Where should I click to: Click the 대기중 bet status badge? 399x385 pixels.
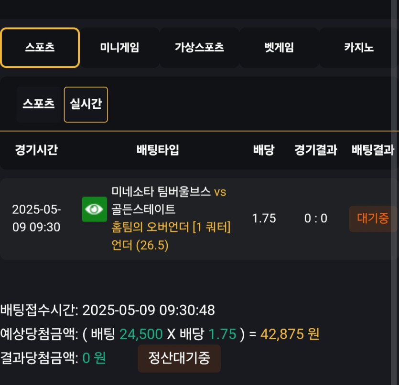coord(373,219)
